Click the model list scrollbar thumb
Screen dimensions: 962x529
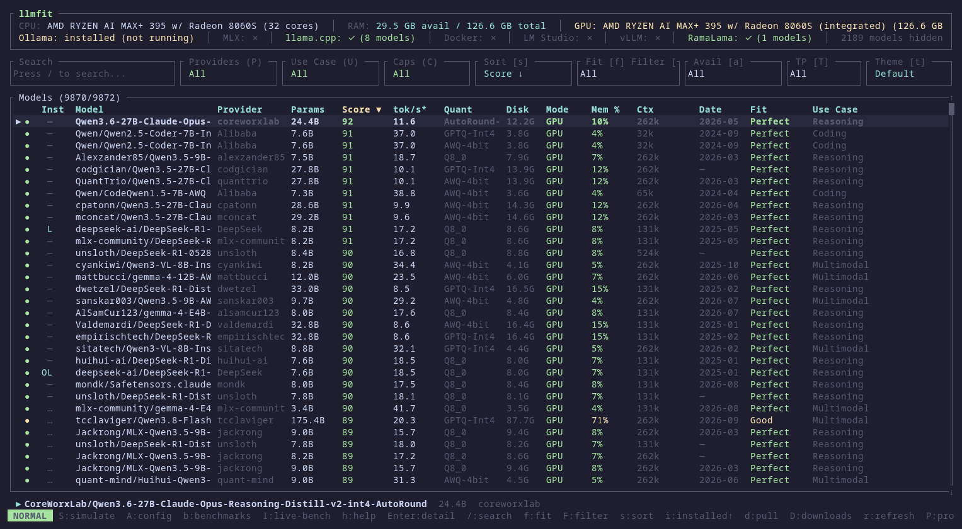click(951, 109)
